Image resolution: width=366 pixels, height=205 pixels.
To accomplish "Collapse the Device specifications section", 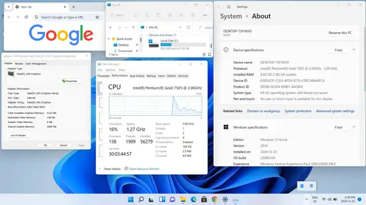I will pos(354,50).
